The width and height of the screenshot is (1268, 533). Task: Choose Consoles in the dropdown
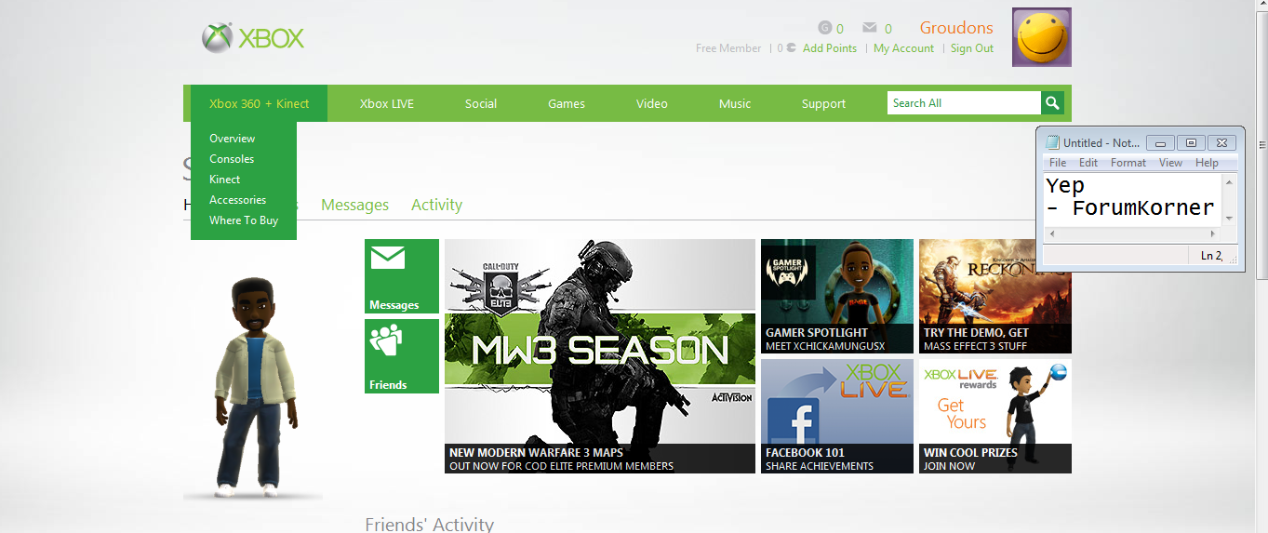(232, 159)
